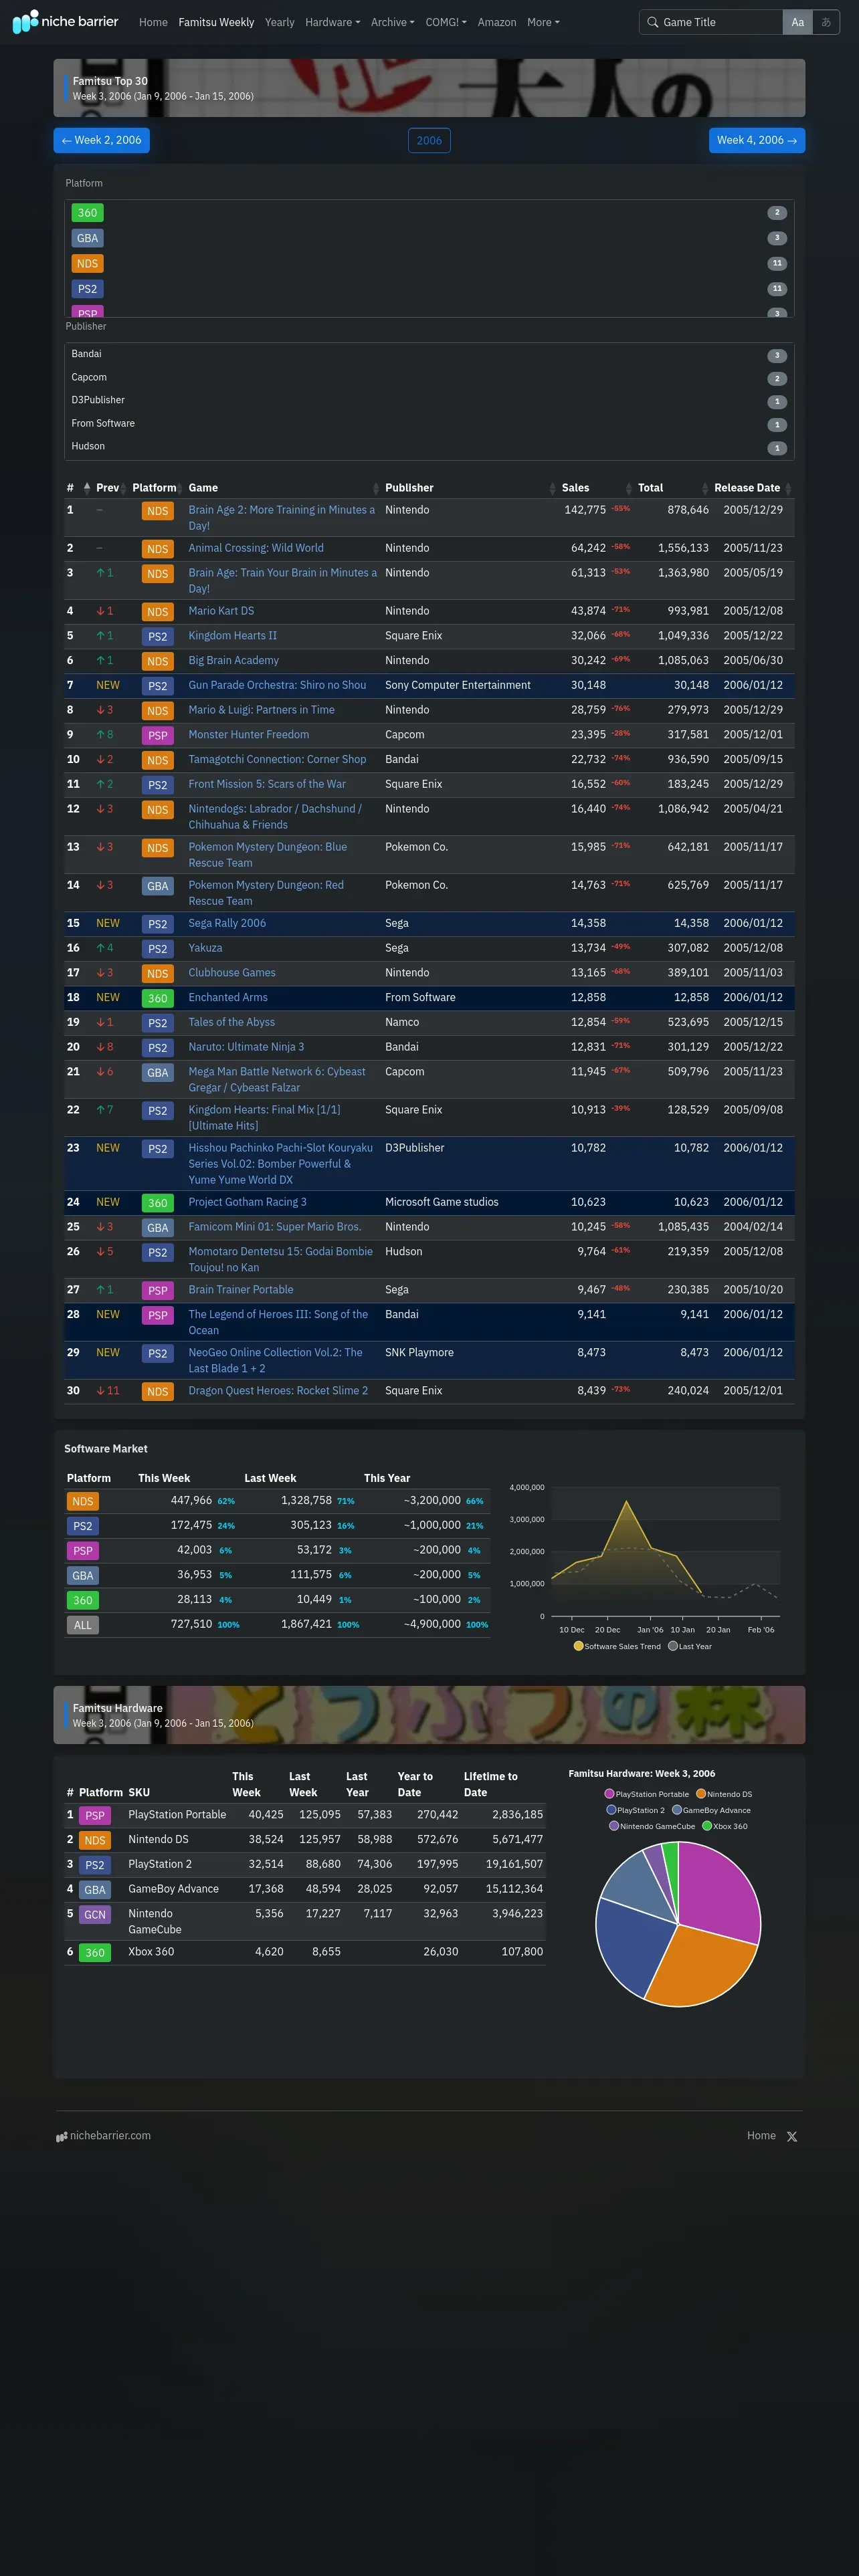This screenshot has height=2576, width=859.
Task: Toggle the 360 filter in the Platform list
Action: pyautogui.click(x=429, y=213)
